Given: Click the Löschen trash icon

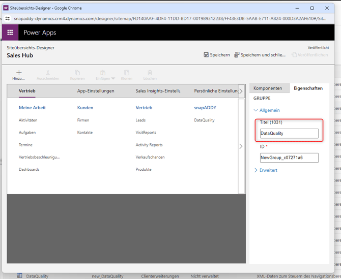Looking at the screenshot, I should 150,73.
